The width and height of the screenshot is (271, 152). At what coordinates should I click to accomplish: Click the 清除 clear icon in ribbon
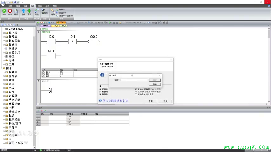pyautogui.click(x=53, y=11)
